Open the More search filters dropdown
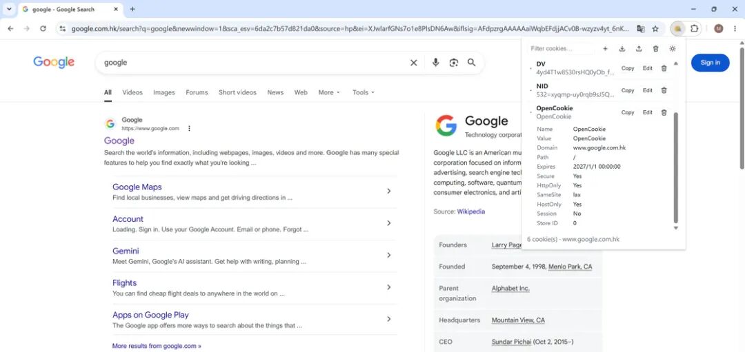This screenshot has height=352, width=745. tap(329, 92)
